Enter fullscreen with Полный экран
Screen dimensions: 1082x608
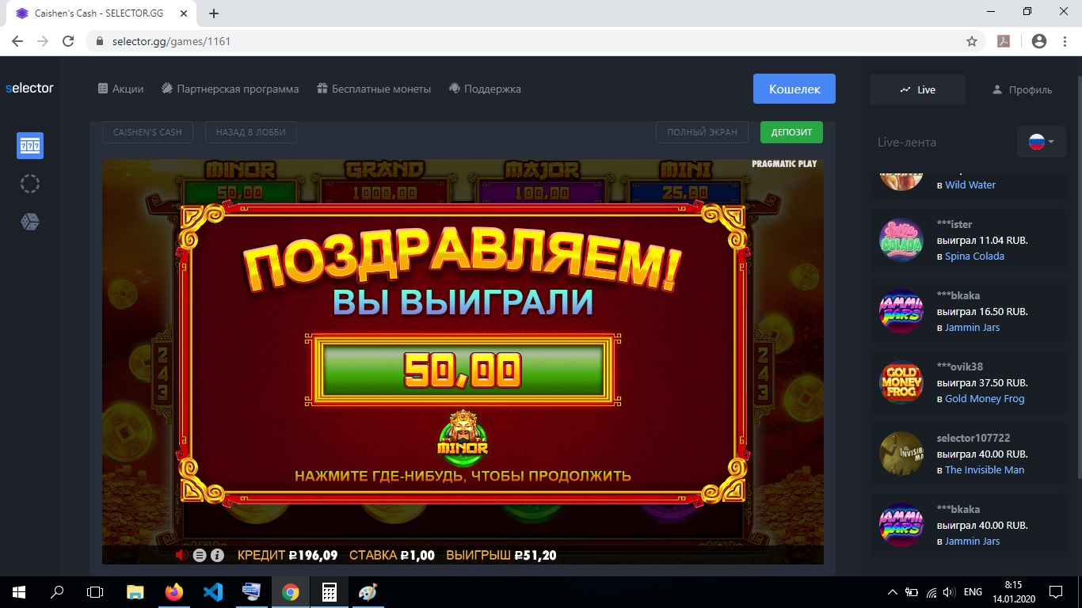[x=702, y=132]
